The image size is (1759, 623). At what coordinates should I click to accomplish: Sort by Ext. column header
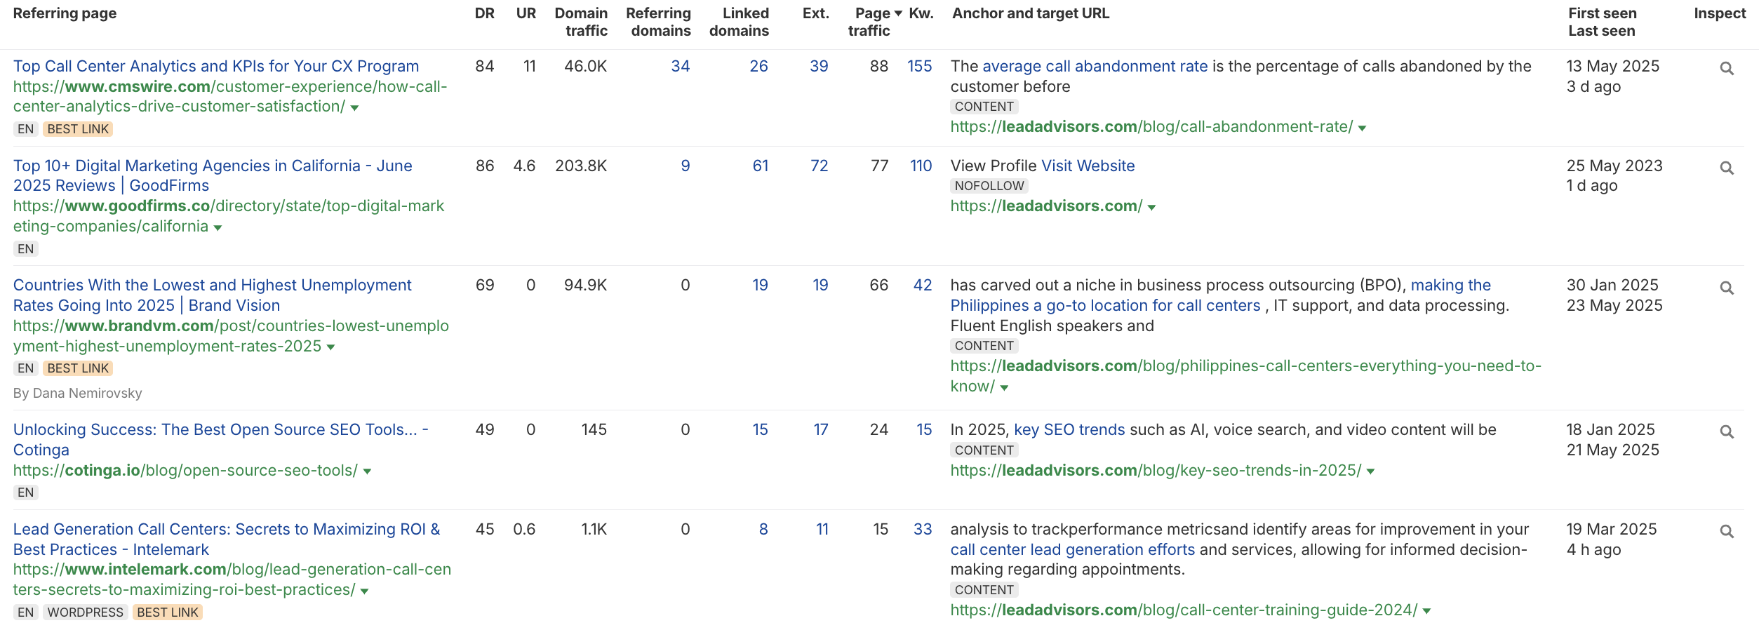point(815,13)
